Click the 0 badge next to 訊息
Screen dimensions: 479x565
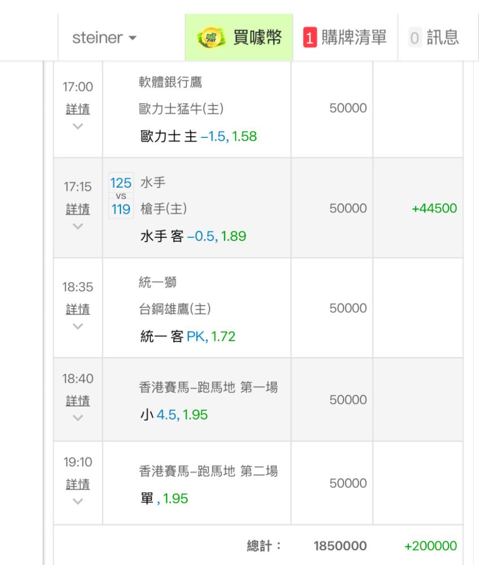(415, 37)
